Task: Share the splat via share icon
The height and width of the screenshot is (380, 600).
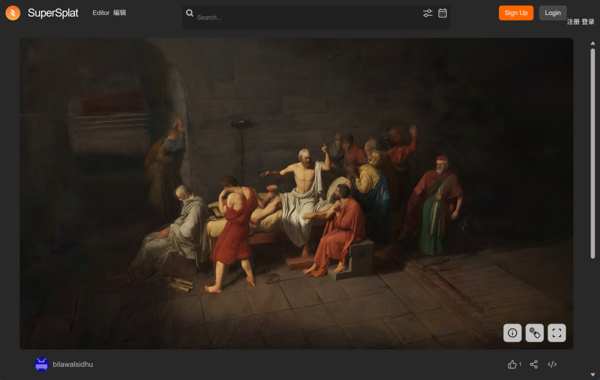Action: (534, 364)
